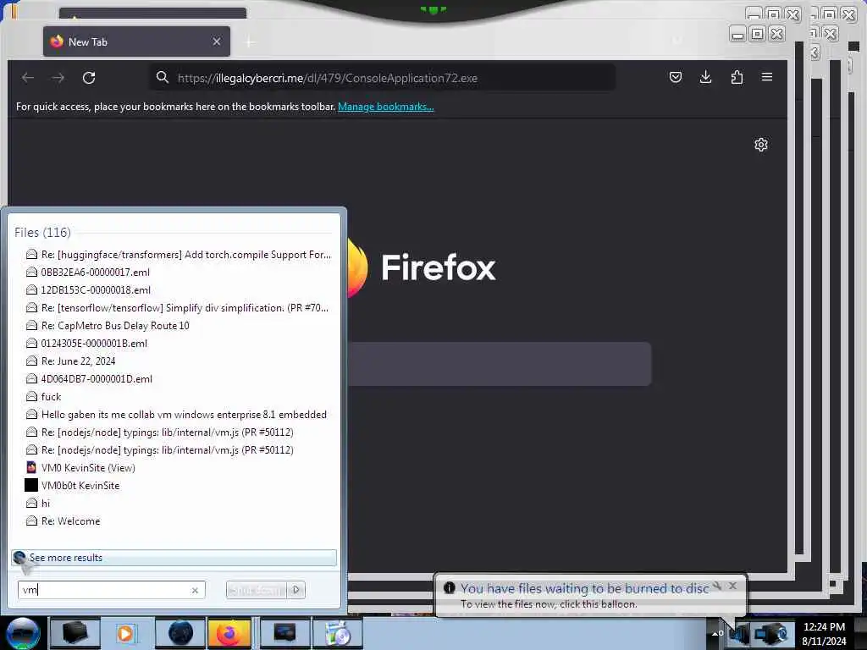867x650 pixels.
Task: Show hidden system tray icons
Action: [x=715, y=633]
